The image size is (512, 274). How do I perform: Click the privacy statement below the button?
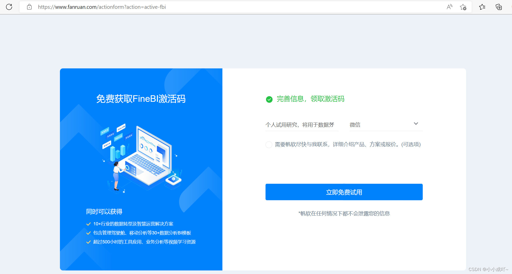[344, 213]
